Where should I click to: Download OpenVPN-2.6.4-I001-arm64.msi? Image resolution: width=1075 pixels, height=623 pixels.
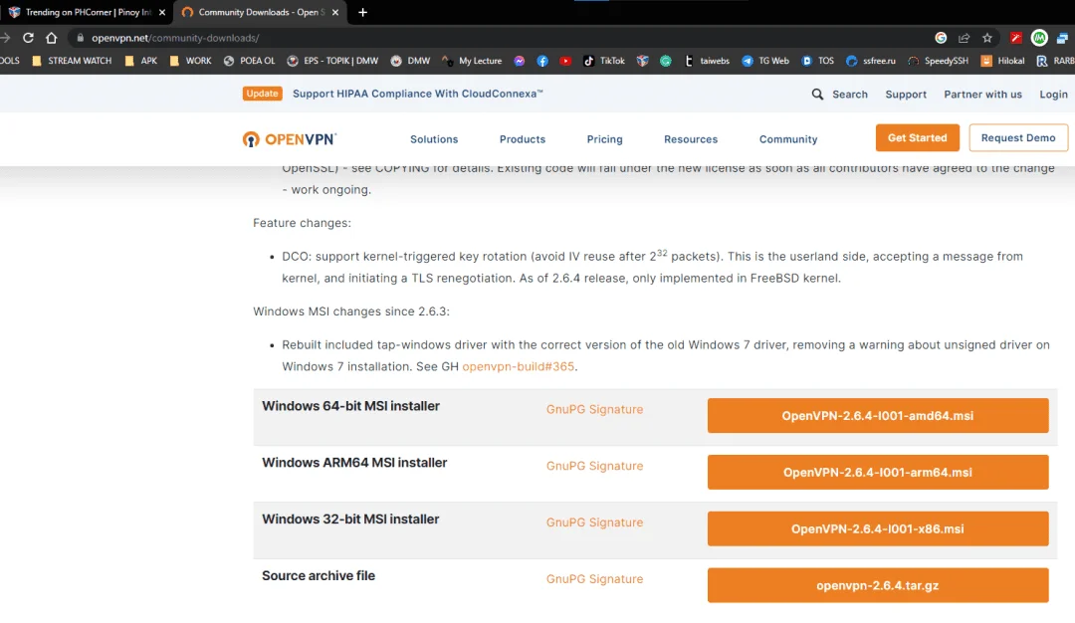click(x=878, y=472)
